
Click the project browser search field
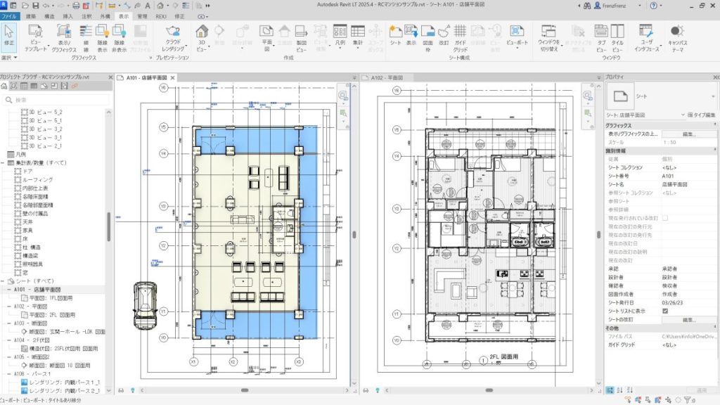coord(56,100)
